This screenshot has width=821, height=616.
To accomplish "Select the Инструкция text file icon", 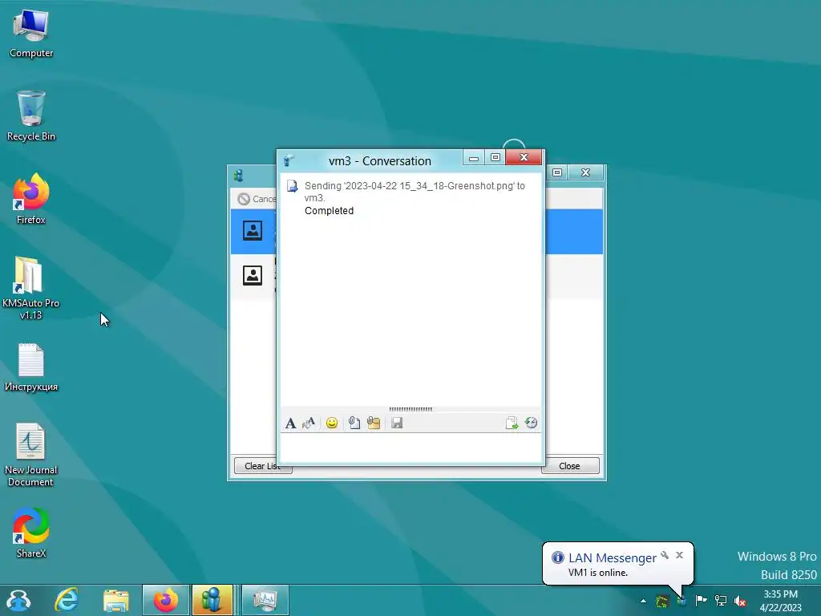I will pyautogui.click(x=31, y=367).
